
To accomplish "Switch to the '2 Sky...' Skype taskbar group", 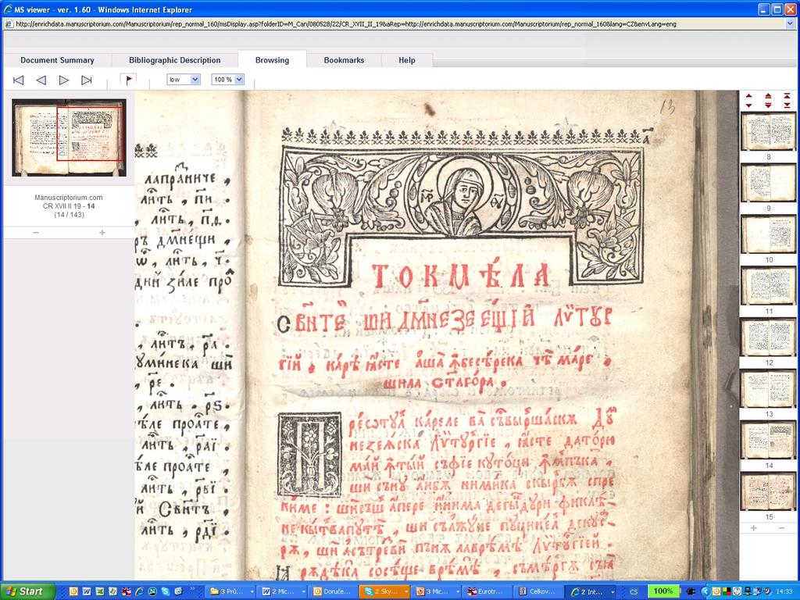I will coord(384,591).
